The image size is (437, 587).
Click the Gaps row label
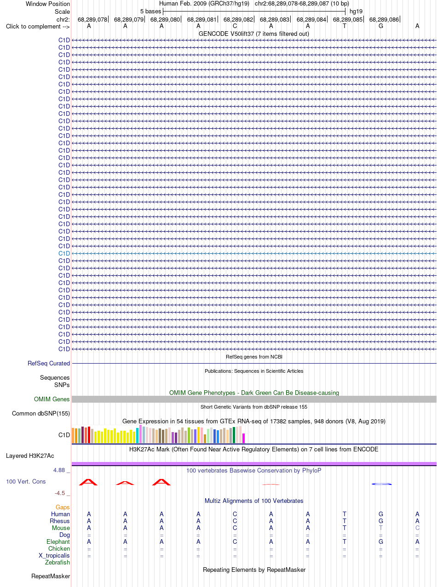pos(63,507)
